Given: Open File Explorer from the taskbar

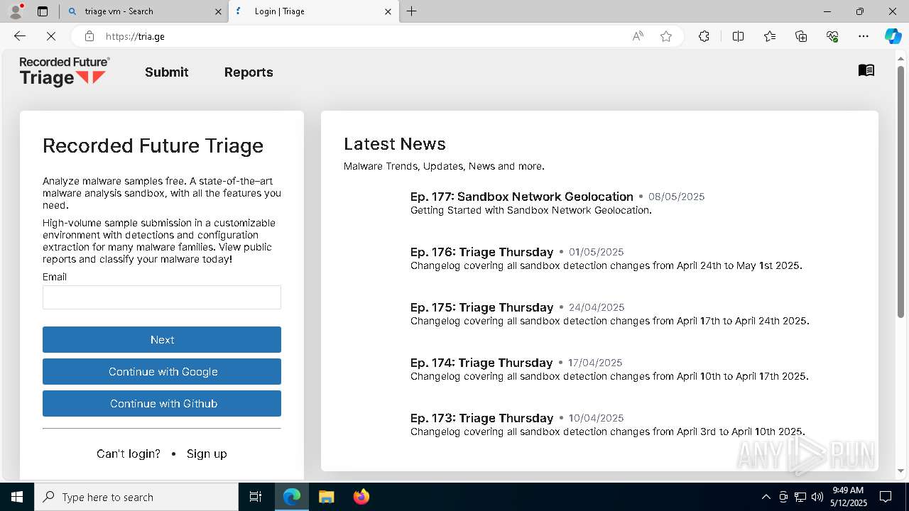Looking at the screenshot, I should pyautogui.click(x=326, y=497).
